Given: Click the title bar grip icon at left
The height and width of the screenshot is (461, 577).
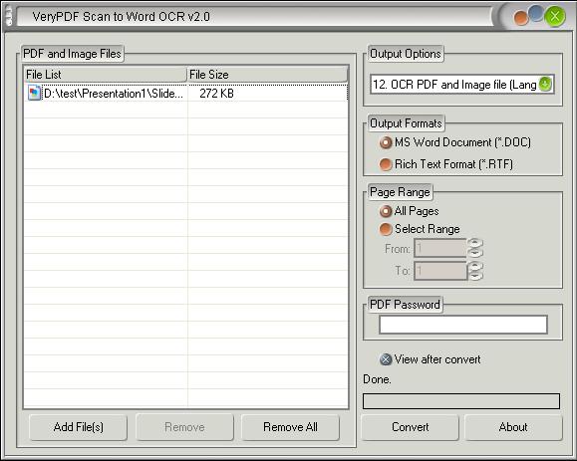Looking at the screenshot, I should pyautogui.click(x=9, y=17).
